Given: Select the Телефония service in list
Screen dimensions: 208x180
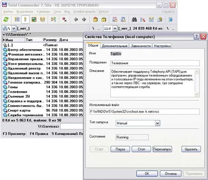Looking at the screenshot, I should (x=42, y=92).
